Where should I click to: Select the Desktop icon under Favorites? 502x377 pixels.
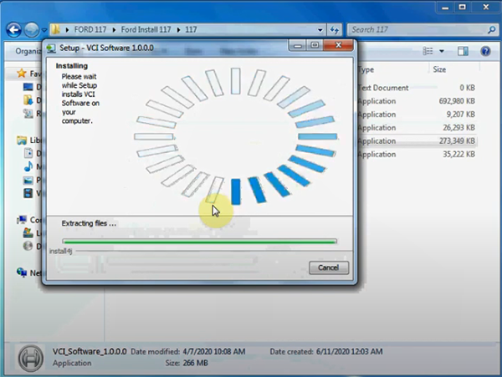coord(28,87)
